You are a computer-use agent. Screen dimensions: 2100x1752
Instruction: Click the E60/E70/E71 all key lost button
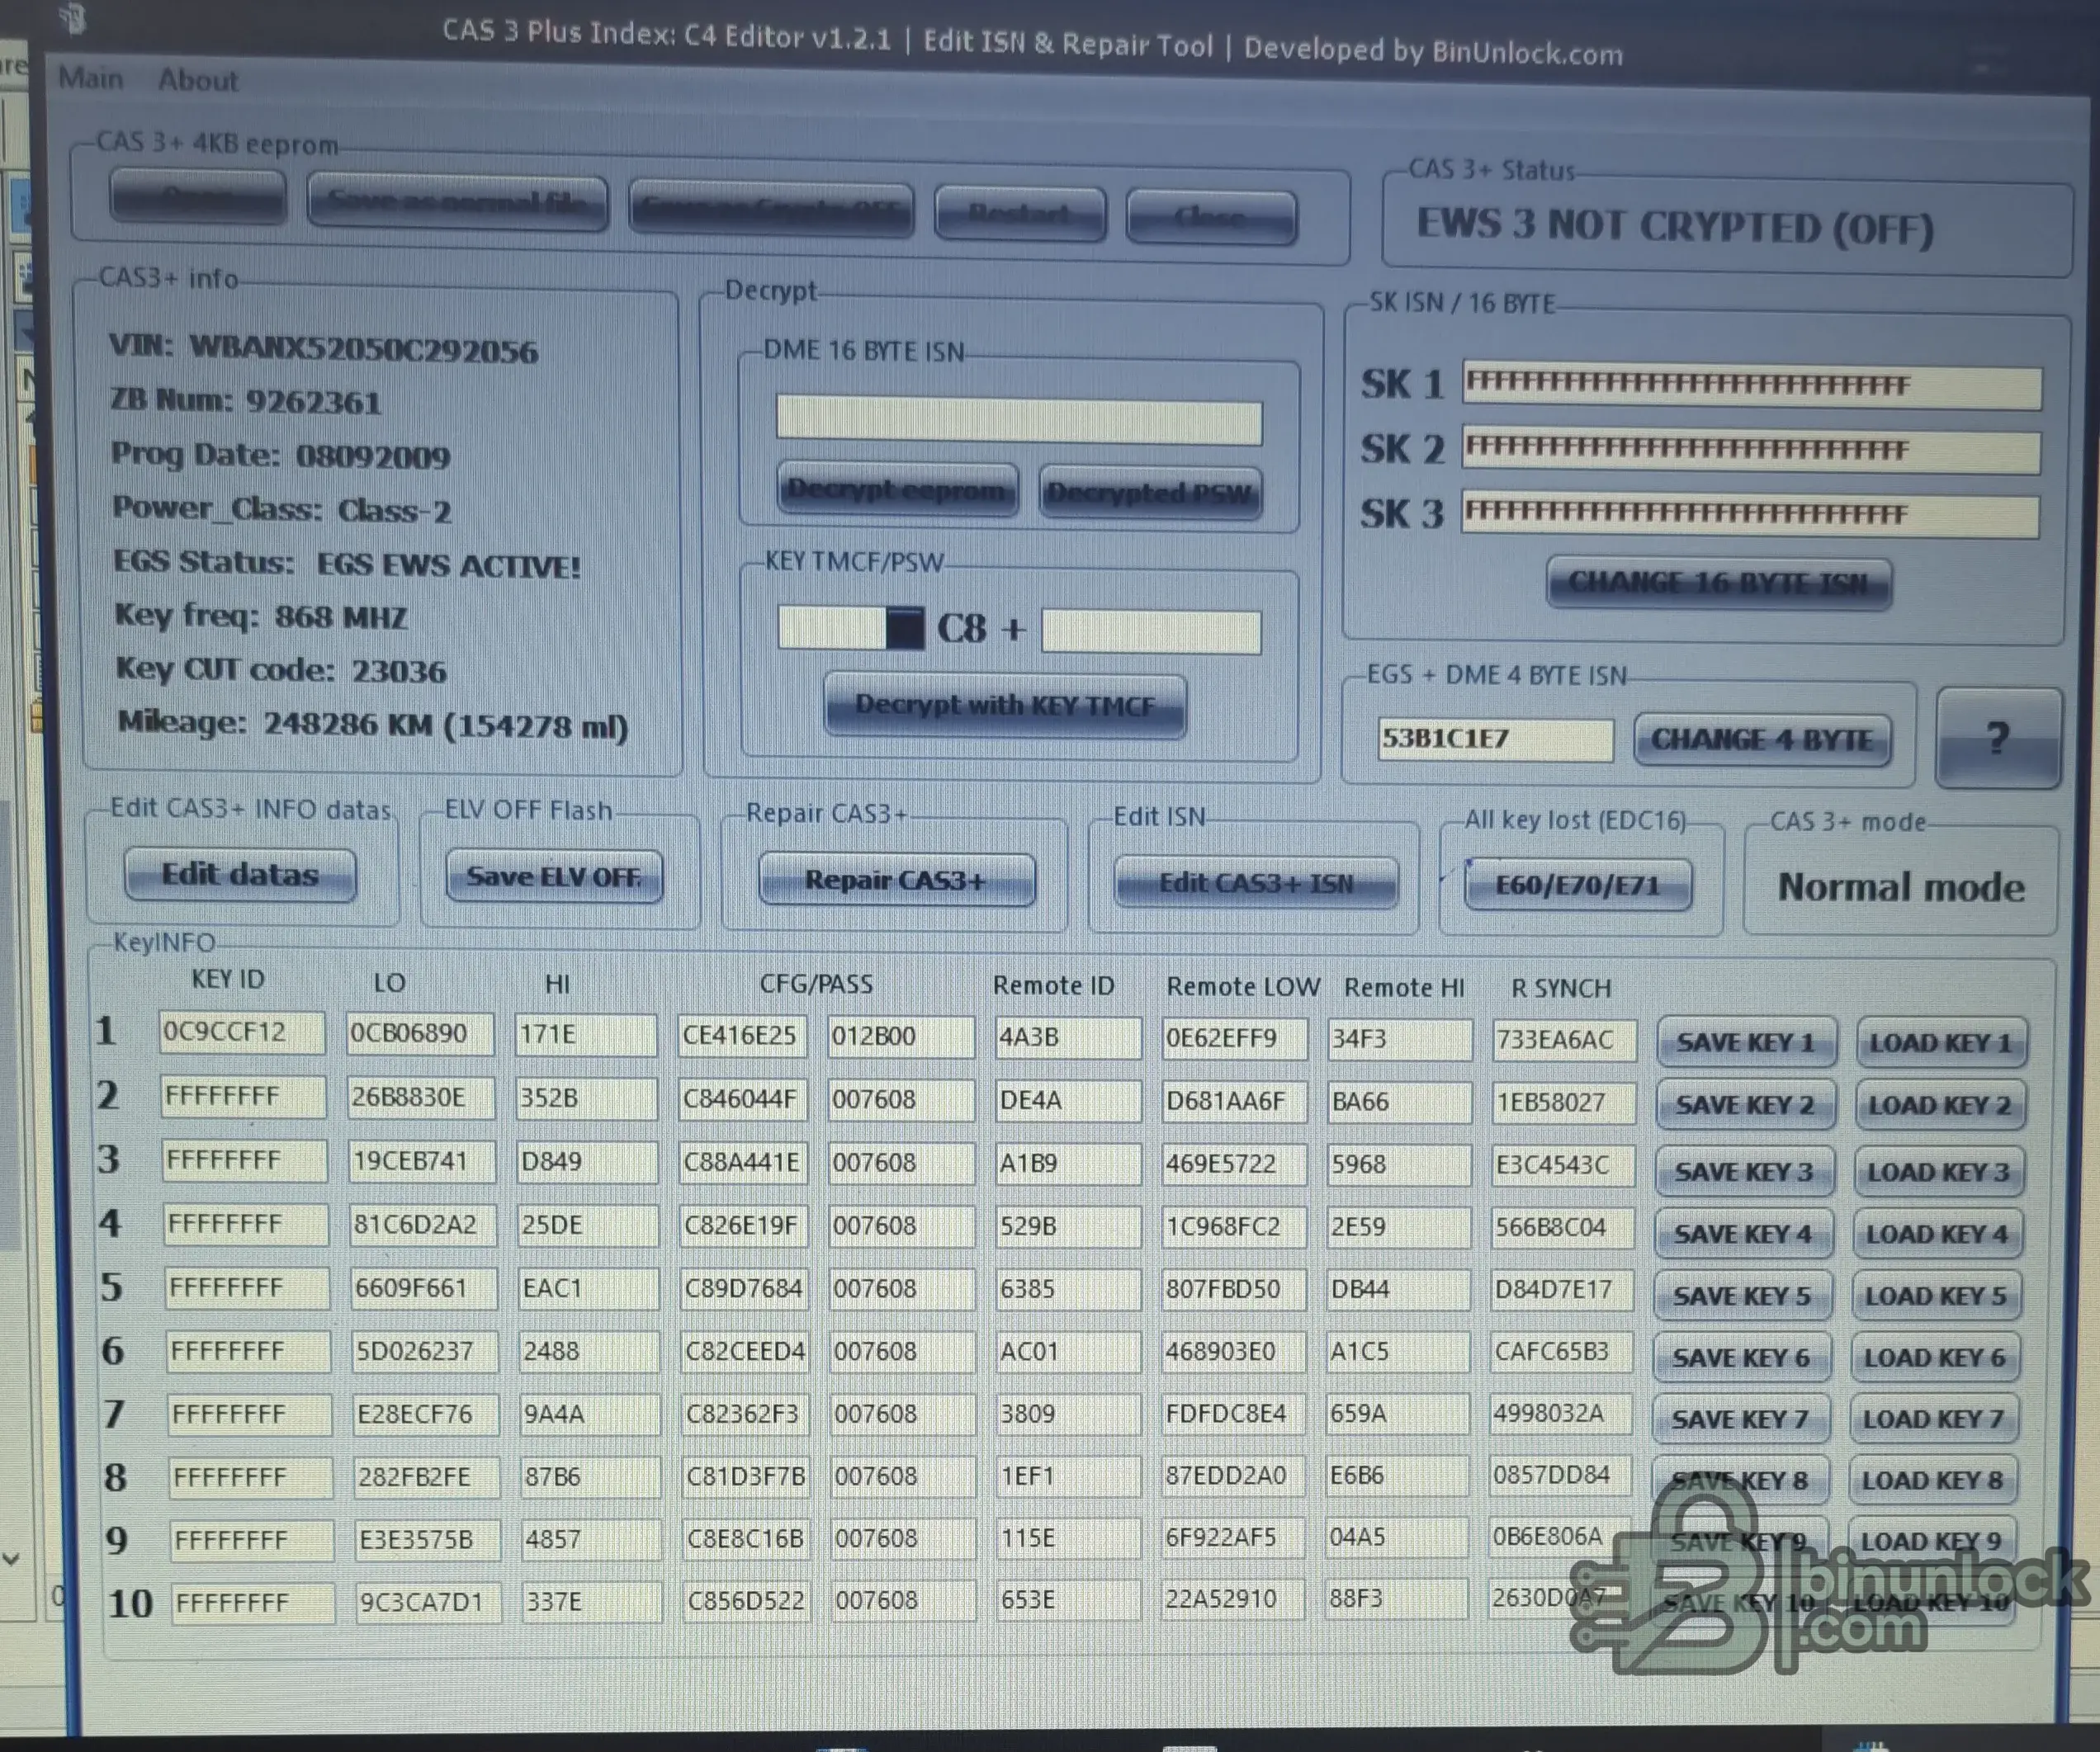coord(1578,885)
